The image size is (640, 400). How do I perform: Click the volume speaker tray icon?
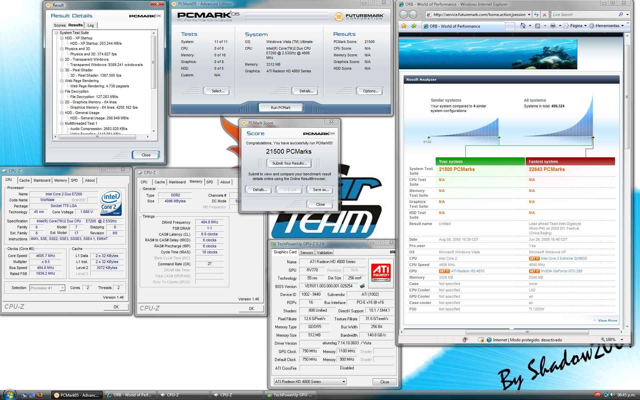point(613,395)
